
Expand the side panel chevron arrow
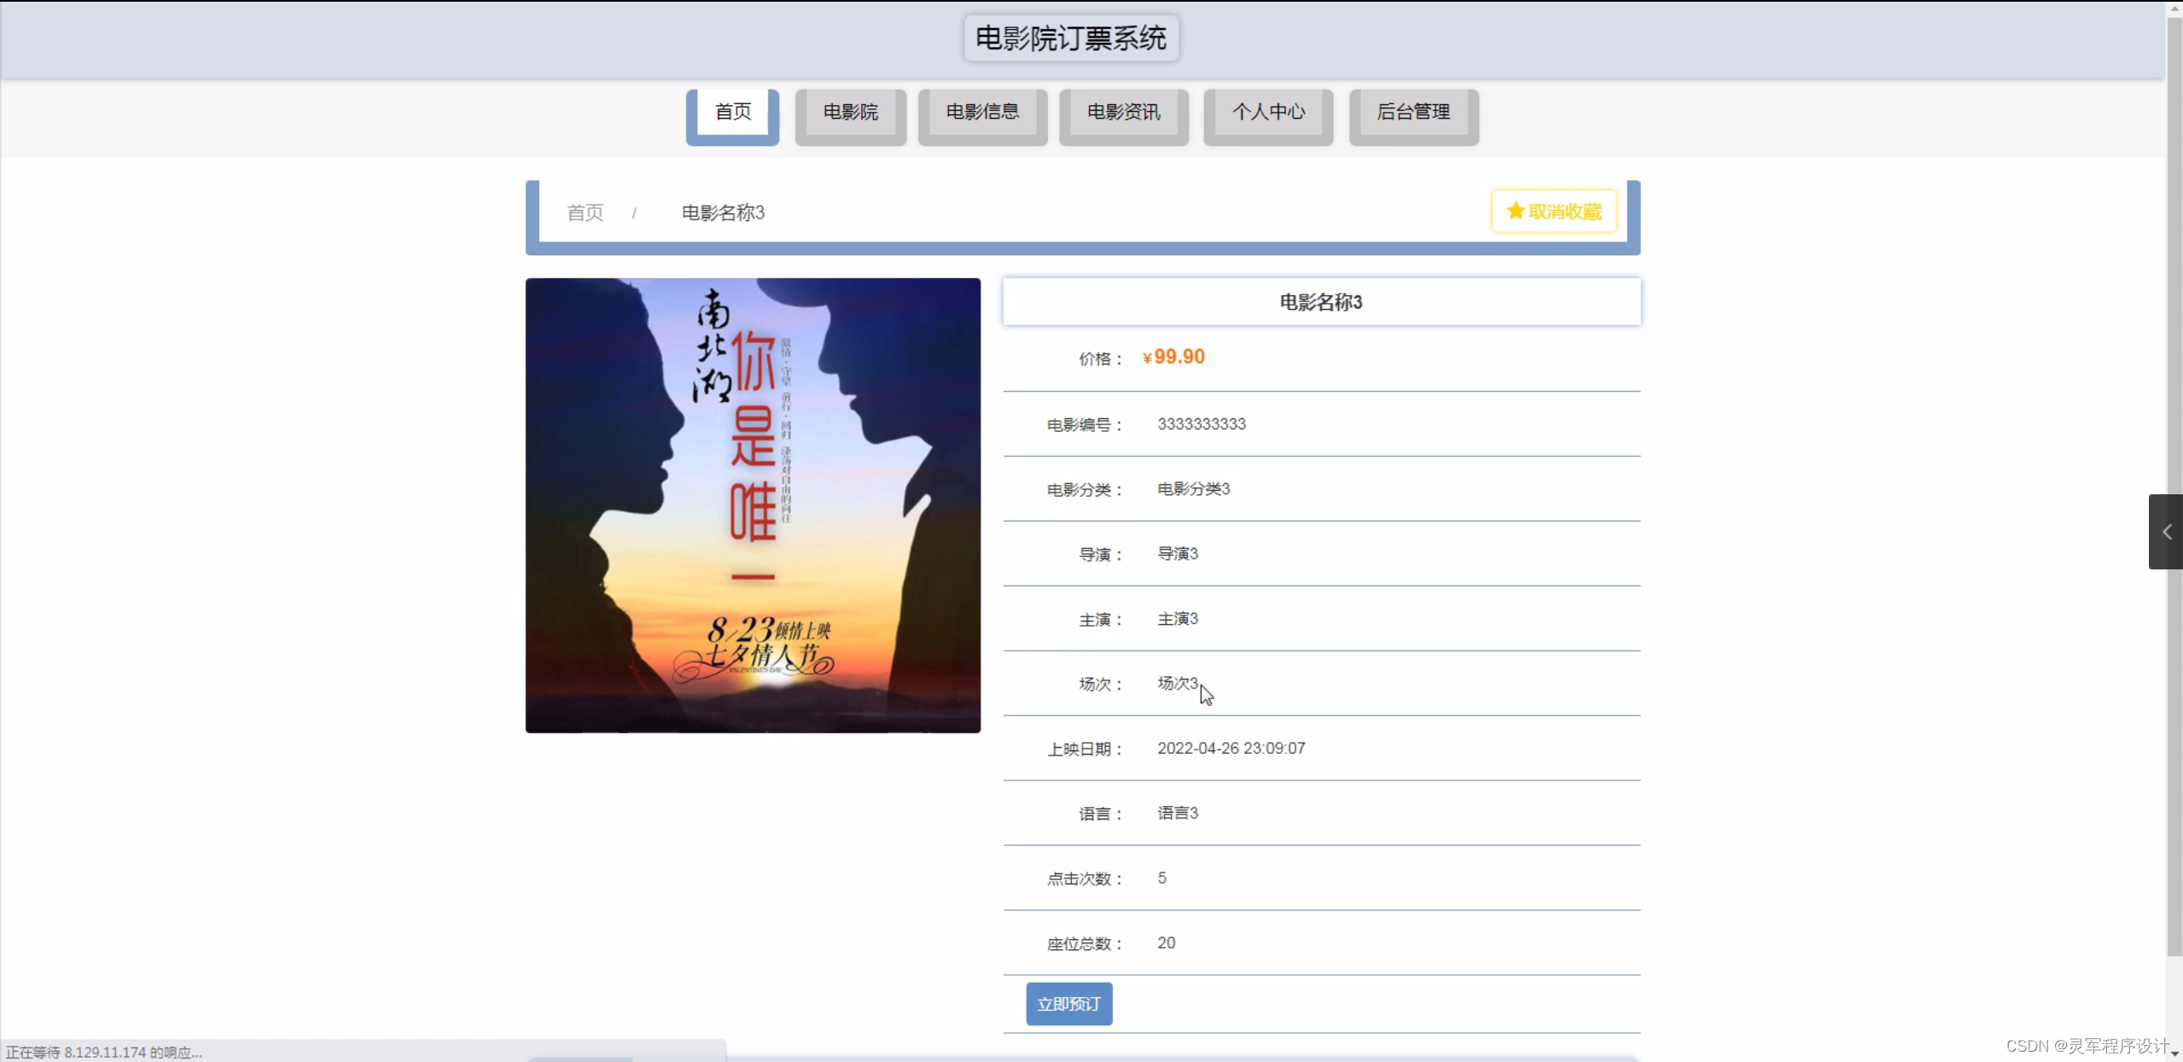2166,532
